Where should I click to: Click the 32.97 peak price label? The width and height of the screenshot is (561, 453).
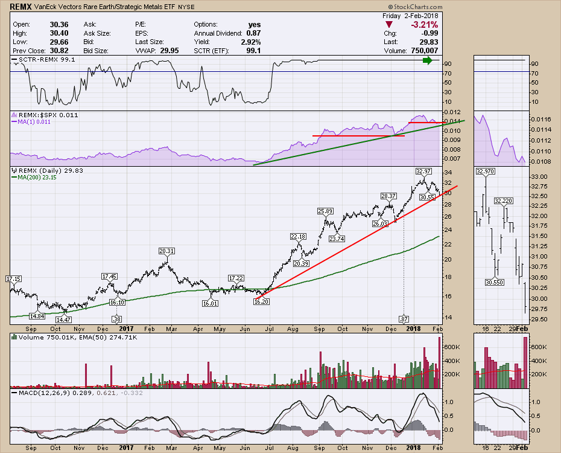point(424,171)
